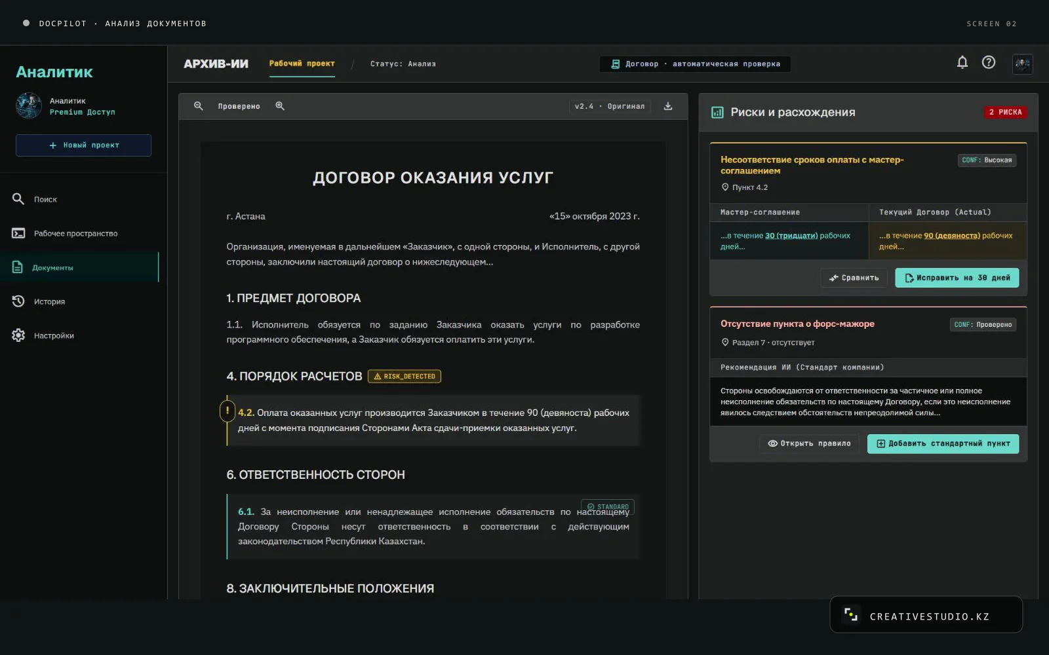Click the location pin next to Пункт 4.2
Viewport: 1049px width, 655px height.
[x=725, y=187]
